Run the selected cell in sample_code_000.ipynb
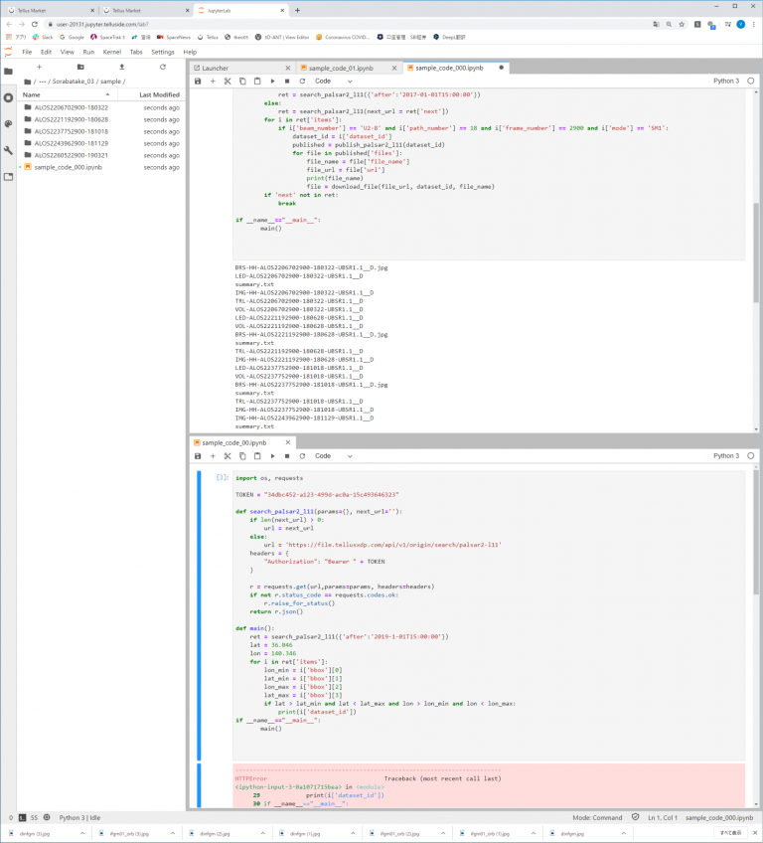 (272, 82)
